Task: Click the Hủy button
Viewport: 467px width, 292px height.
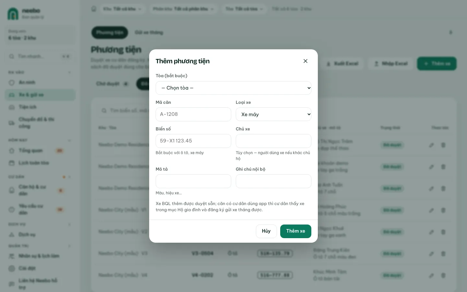Action: [x=266, y=231]
